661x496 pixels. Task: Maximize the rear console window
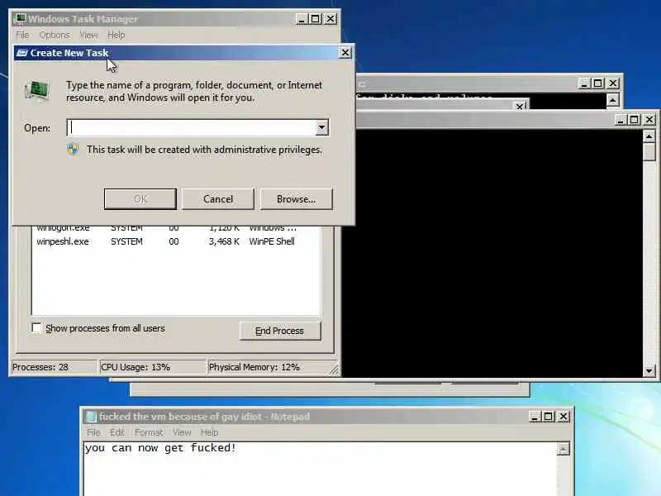pyautogui.click(x=598, y=83)
